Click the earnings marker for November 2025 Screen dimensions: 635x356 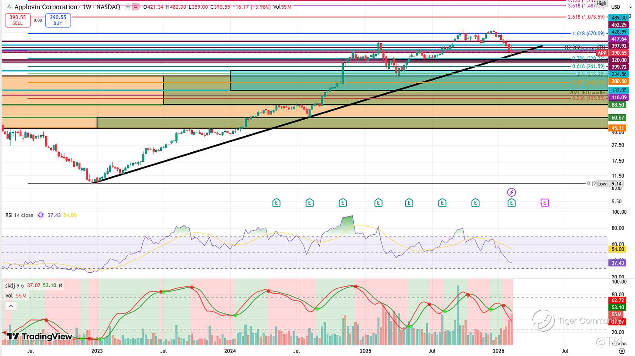pyautogui.click(x=475, y=202)
